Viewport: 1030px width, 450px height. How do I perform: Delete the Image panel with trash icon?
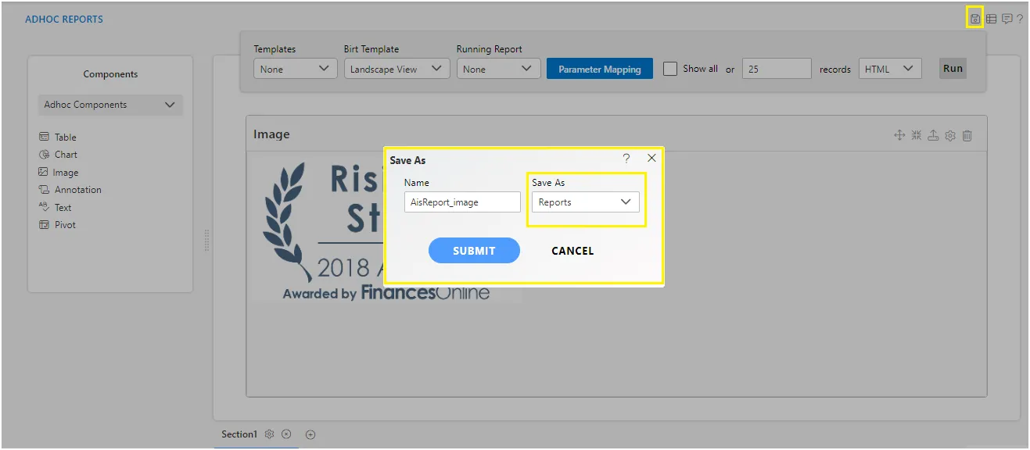967,135
